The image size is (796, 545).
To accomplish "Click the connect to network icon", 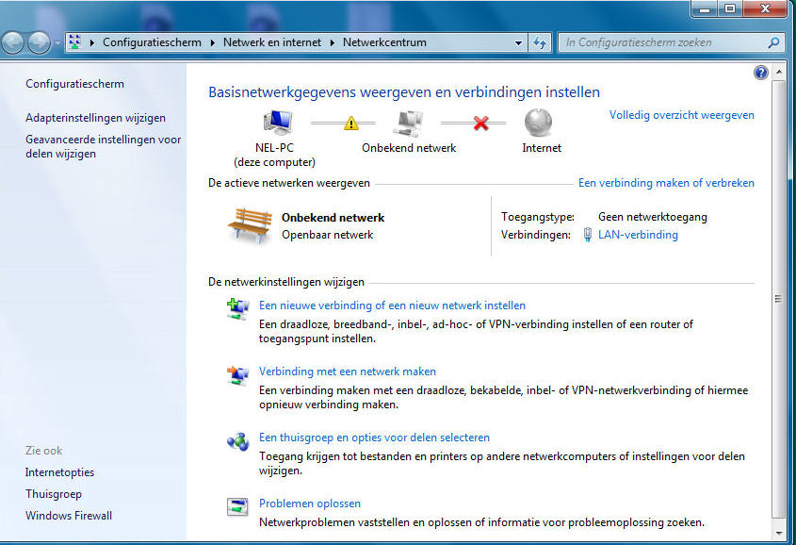I will (237, 376).
